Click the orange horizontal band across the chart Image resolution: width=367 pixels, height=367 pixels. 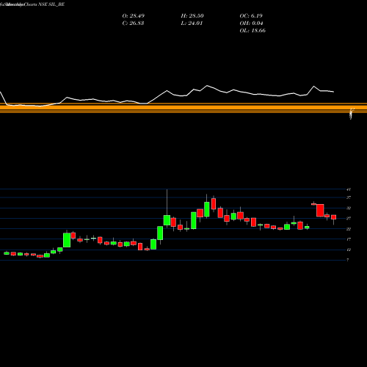[x=183, y=108]
